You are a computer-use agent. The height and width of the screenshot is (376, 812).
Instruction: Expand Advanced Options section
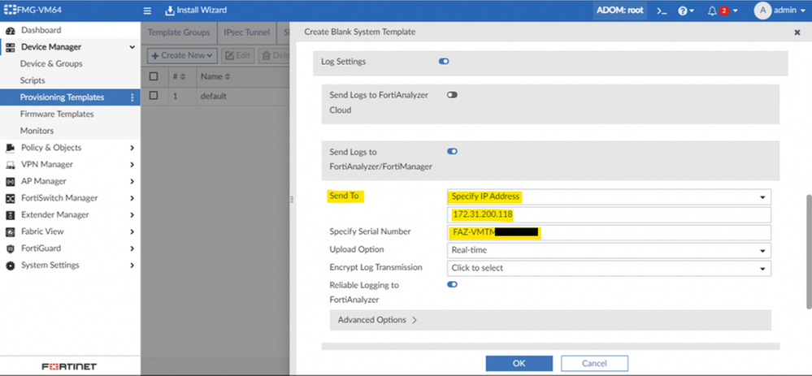pyautogui.click(x=378, y=320)
